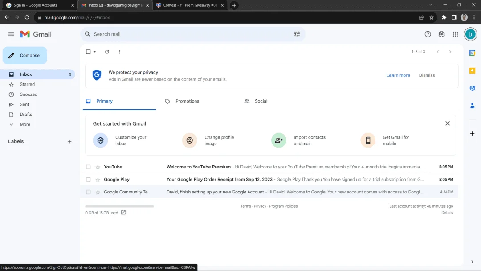The width and height of the screenshot is (481, 271).
Task: Tick the select all checkbox
Action: click(x=88, y=52)
